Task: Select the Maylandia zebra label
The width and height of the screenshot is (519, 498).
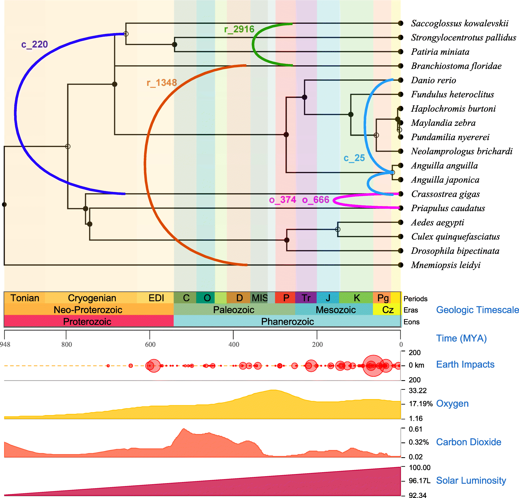Action: 443,123
